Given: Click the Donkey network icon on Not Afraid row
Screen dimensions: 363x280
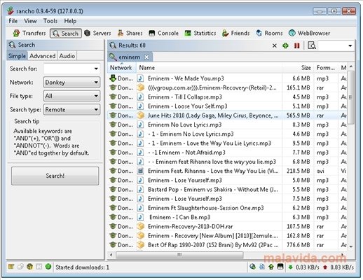Looking at the screenshot, I should pos(113,153).
